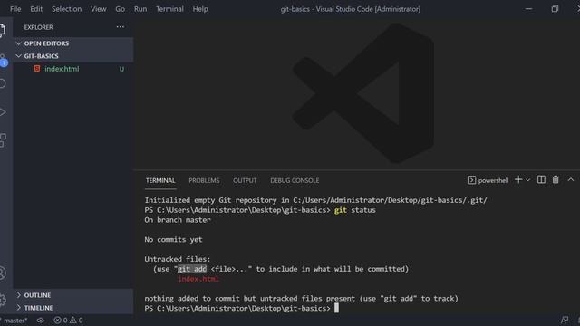
Task: Click the terminal prompt cursor line
Action: 242,308
